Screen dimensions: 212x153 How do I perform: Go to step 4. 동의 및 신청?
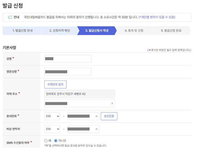134,31
